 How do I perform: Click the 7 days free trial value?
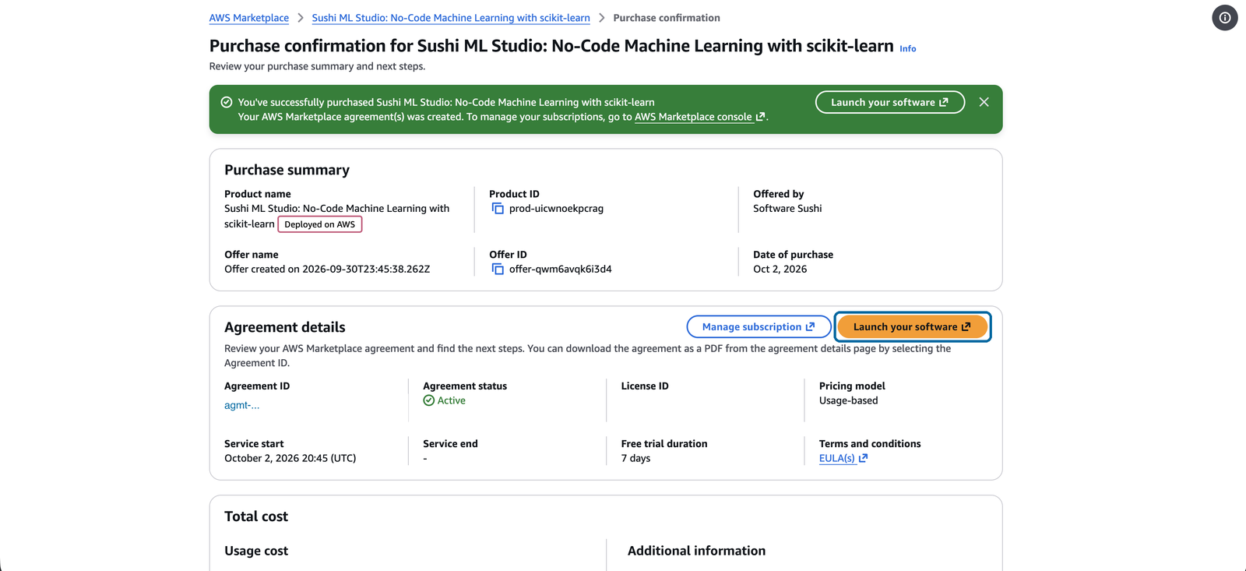(x=635, y=458)
